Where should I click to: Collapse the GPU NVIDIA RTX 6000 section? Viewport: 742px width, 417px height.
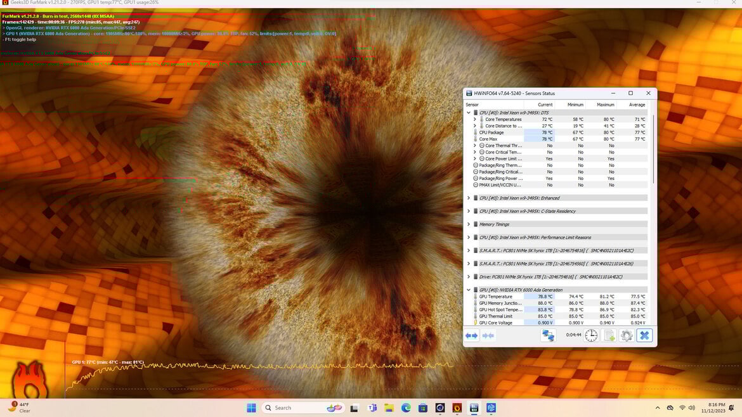click(x=469, y=290)
